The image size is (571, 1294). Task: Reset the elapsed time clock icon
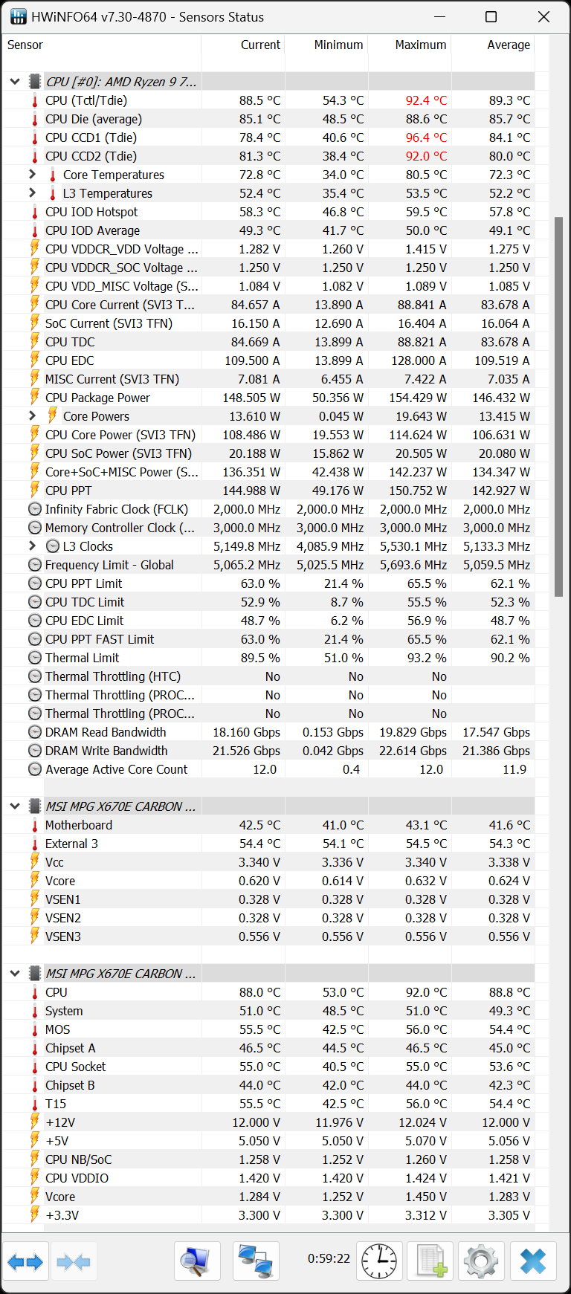click(379, 1261)
